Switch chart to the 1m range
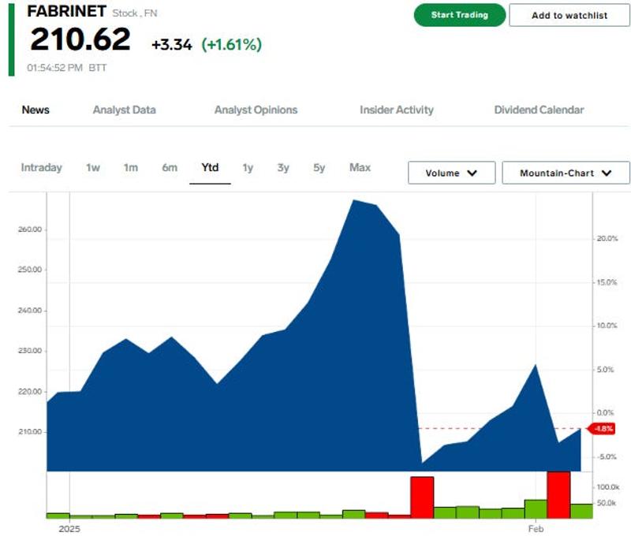Image resolution: width=631 pixels, height=540 pixels. click(131, 167)
